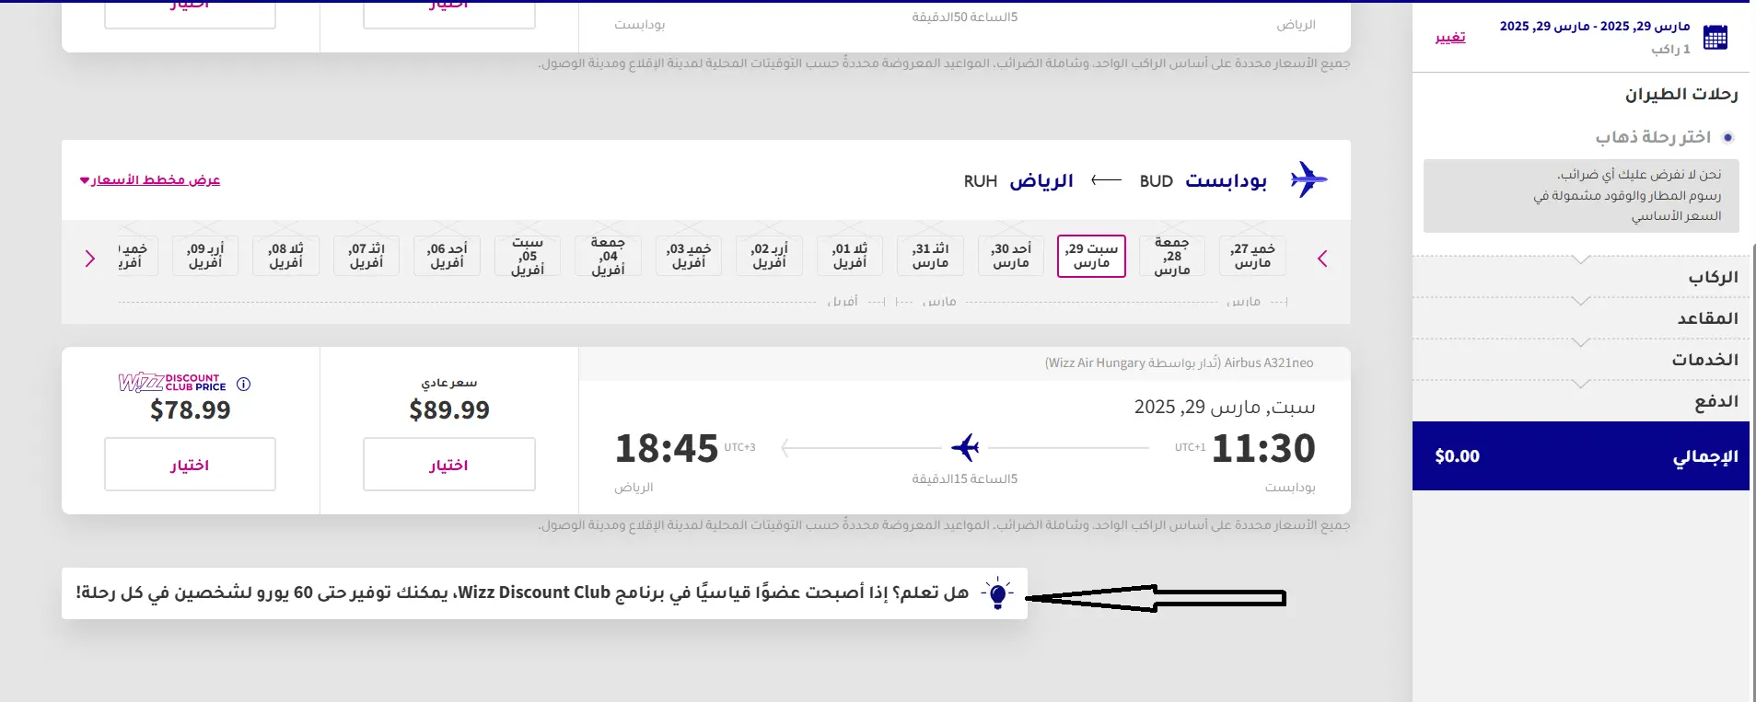Select date ثلاثاء 01 أفريل
The width and height of the screenshot is (1756, 702).
[850, 256]
